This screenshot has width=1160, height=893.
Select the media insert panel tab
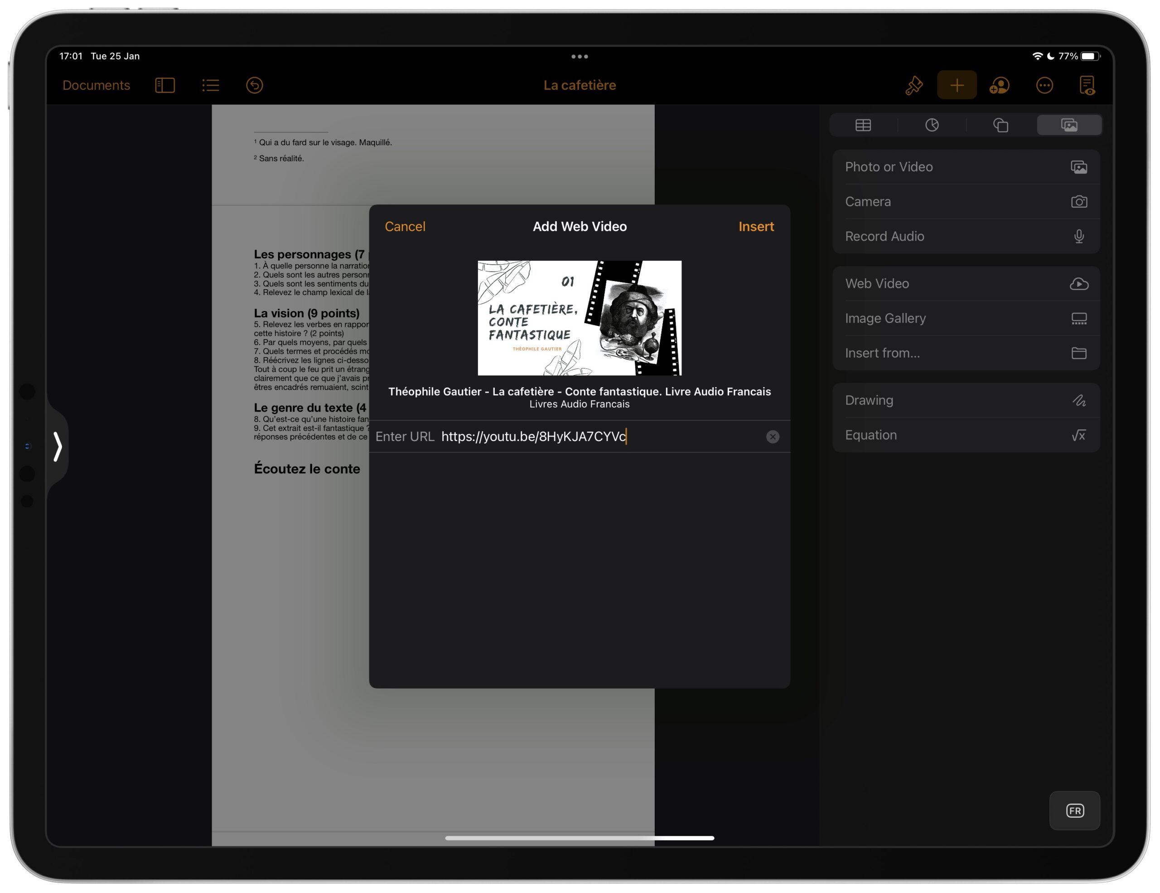point(1069,125)
